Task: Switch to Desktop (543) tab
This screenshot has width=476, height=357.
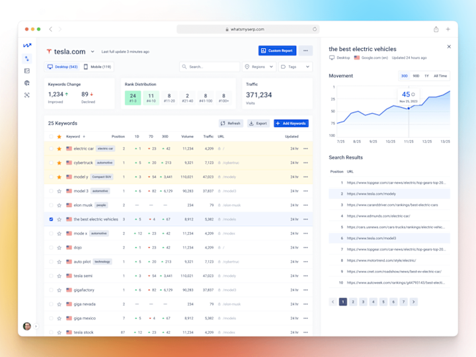Action: tap(63, 67)
